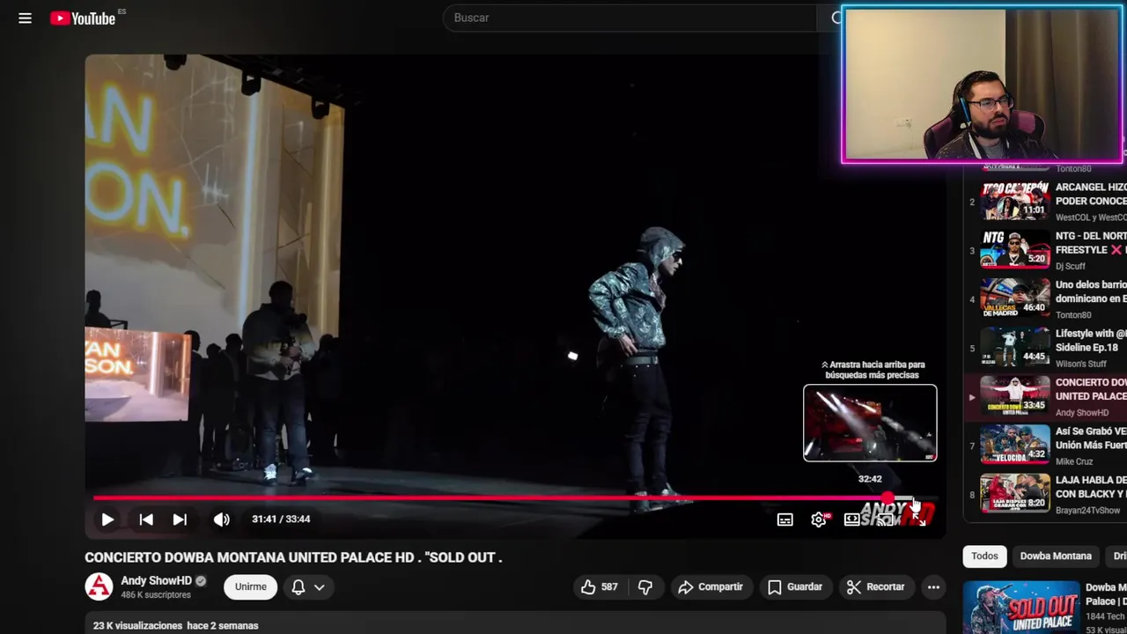
Task: Play the paused concert video
Action: 107,520
